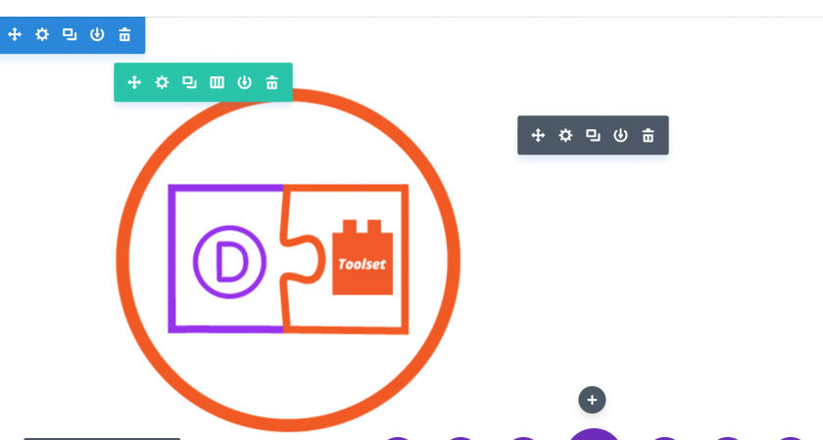823x440 pixels.
Task: Delete the module using gray toolbar trash
Action: click(x=649, y=135)
